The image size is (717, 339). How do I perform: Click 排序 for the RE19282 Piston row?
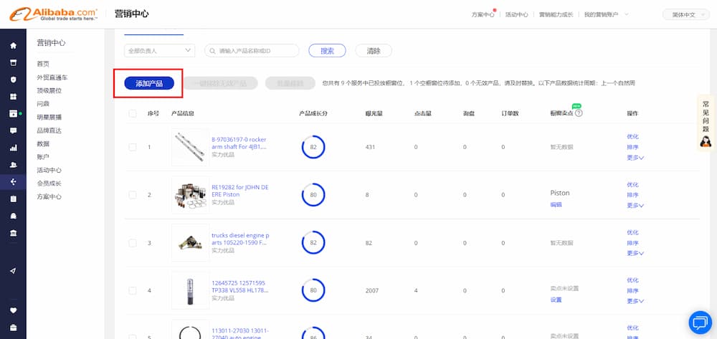pos(632,195)
